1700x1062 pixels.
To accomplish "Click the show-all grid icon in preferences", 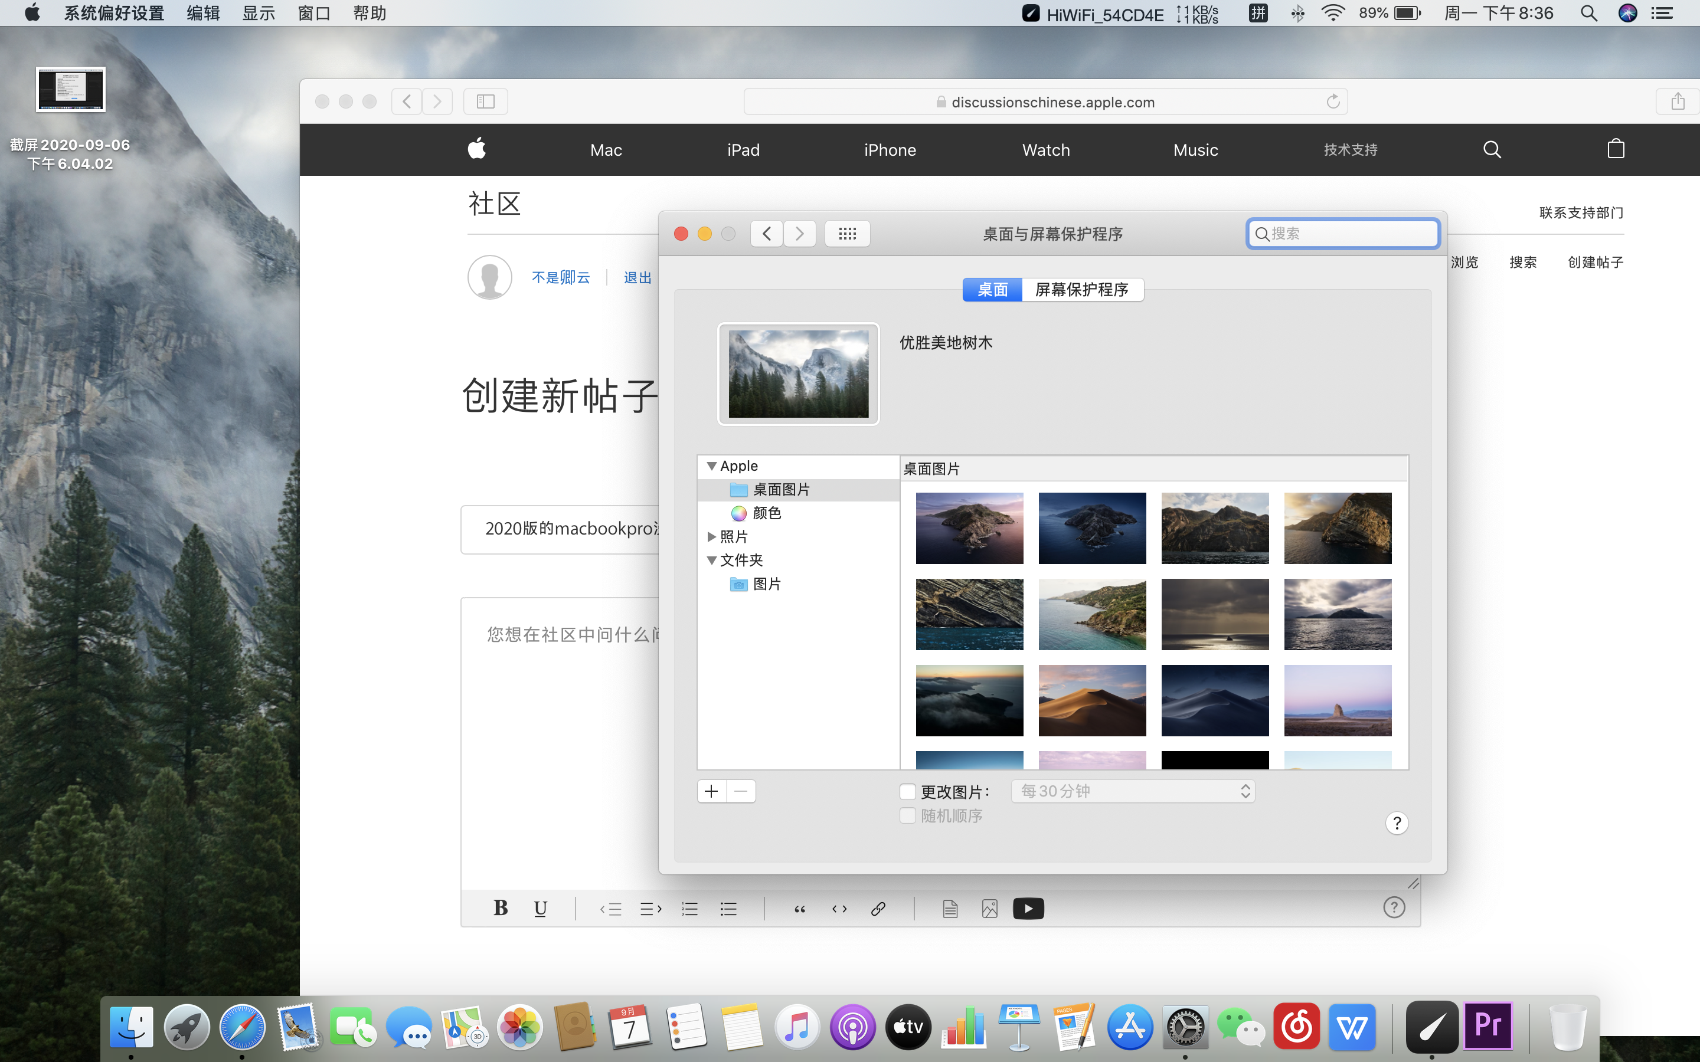I will pyautogui.click(x=847, y=234).
